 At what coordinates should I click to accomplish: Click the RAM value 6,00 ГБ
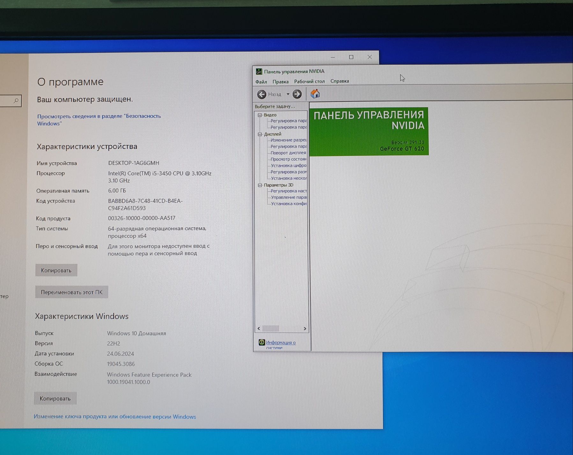(x=117, y=191)
